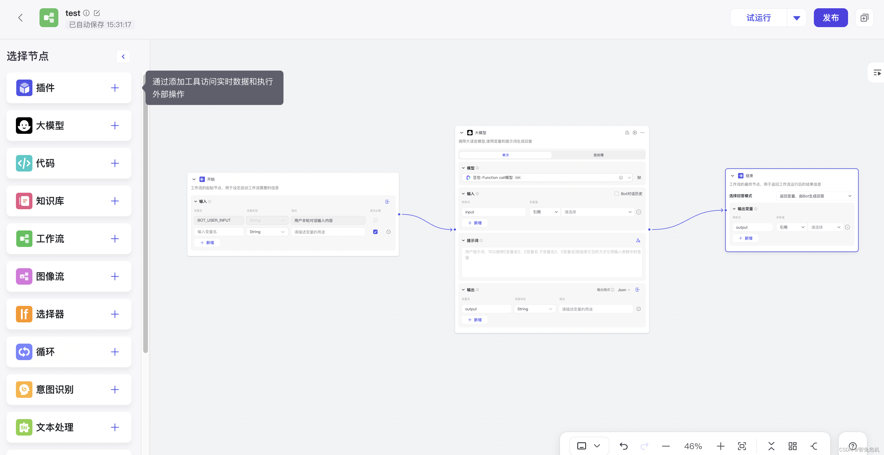Click the auto-layout grid icon
The height and width of the screenshot is (455, 884).
(x=792, y=446)
